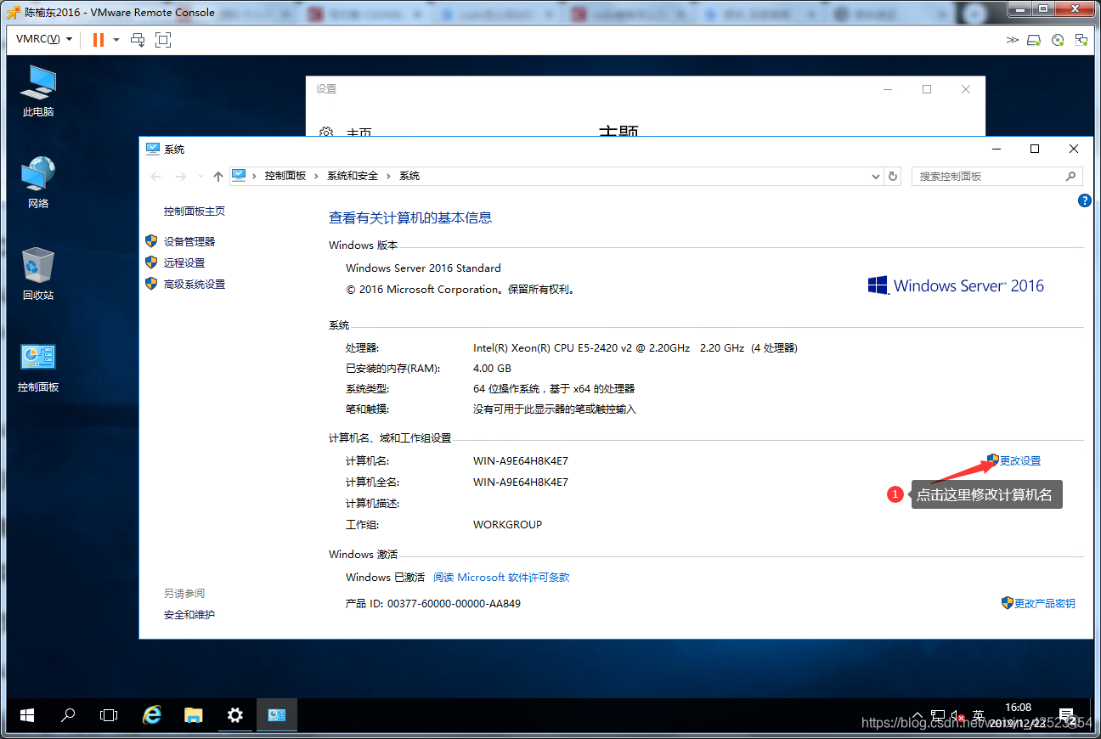
Task: Open help with the blue question icon
Action: point(1084,200)
